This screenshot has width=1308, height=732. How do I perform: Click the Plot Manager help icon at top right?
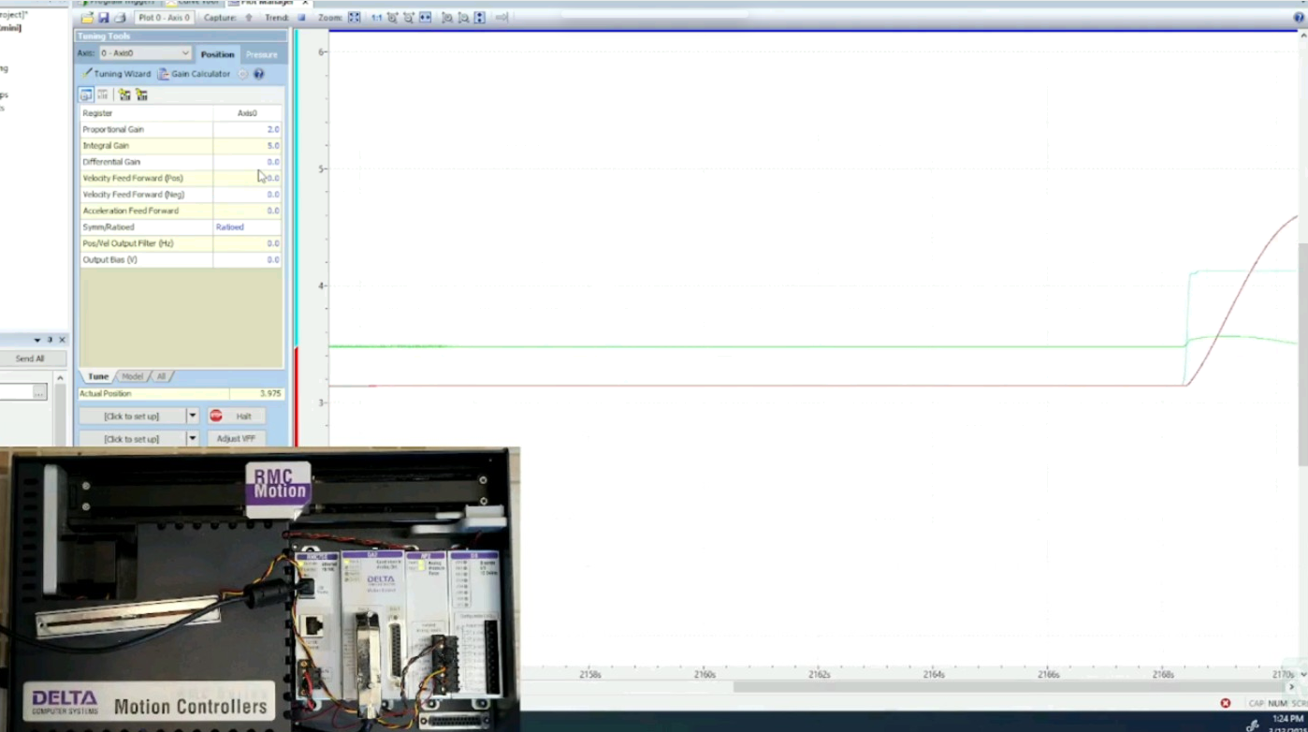pyautogui.click(x=1299, y=18)
